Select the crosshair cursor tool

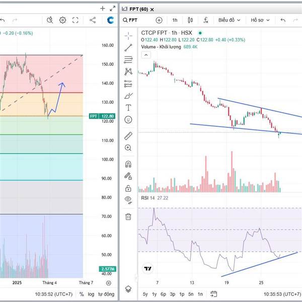[x=128, y=36]
